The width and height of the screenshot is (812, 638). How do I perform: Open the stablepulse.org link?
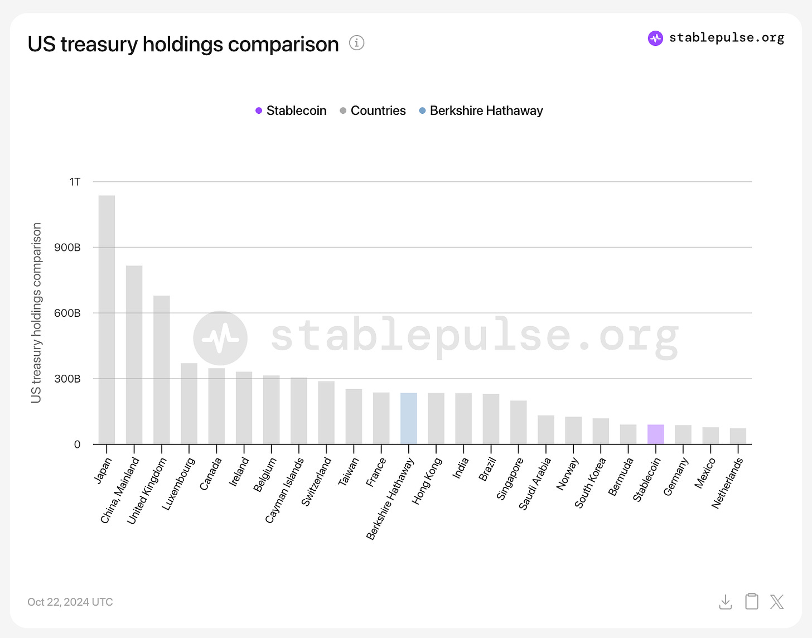(727, 38)
